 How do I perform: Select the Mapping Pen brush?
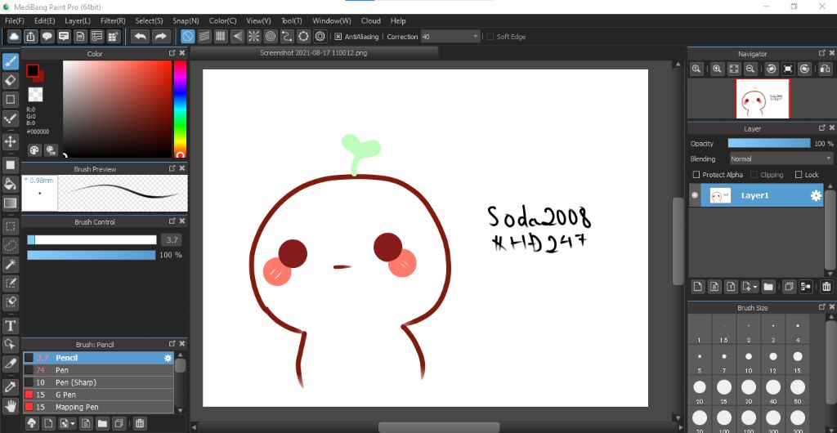coord(98,408)
